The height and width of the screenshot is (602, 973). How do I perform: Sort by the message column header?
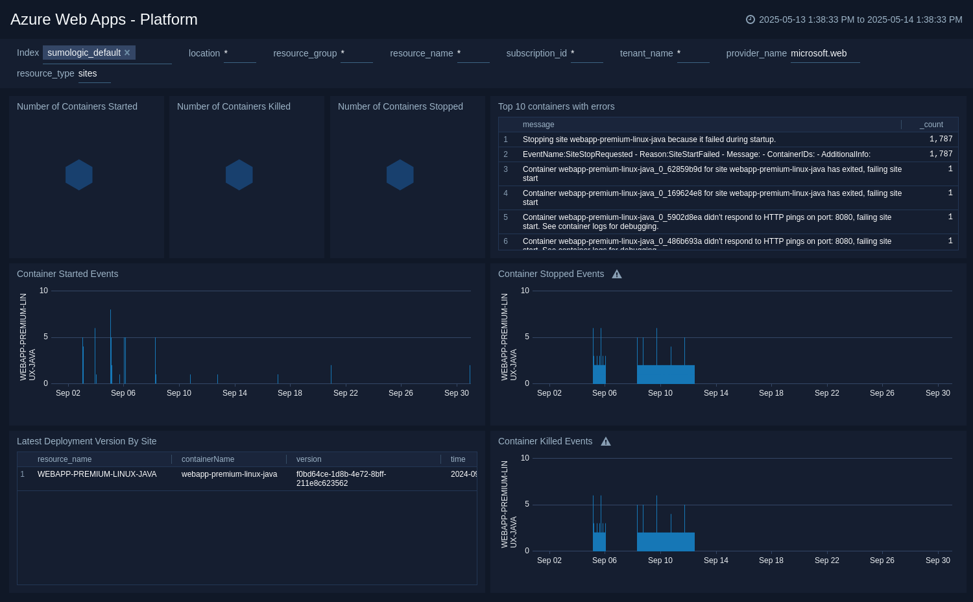point(538,125)
